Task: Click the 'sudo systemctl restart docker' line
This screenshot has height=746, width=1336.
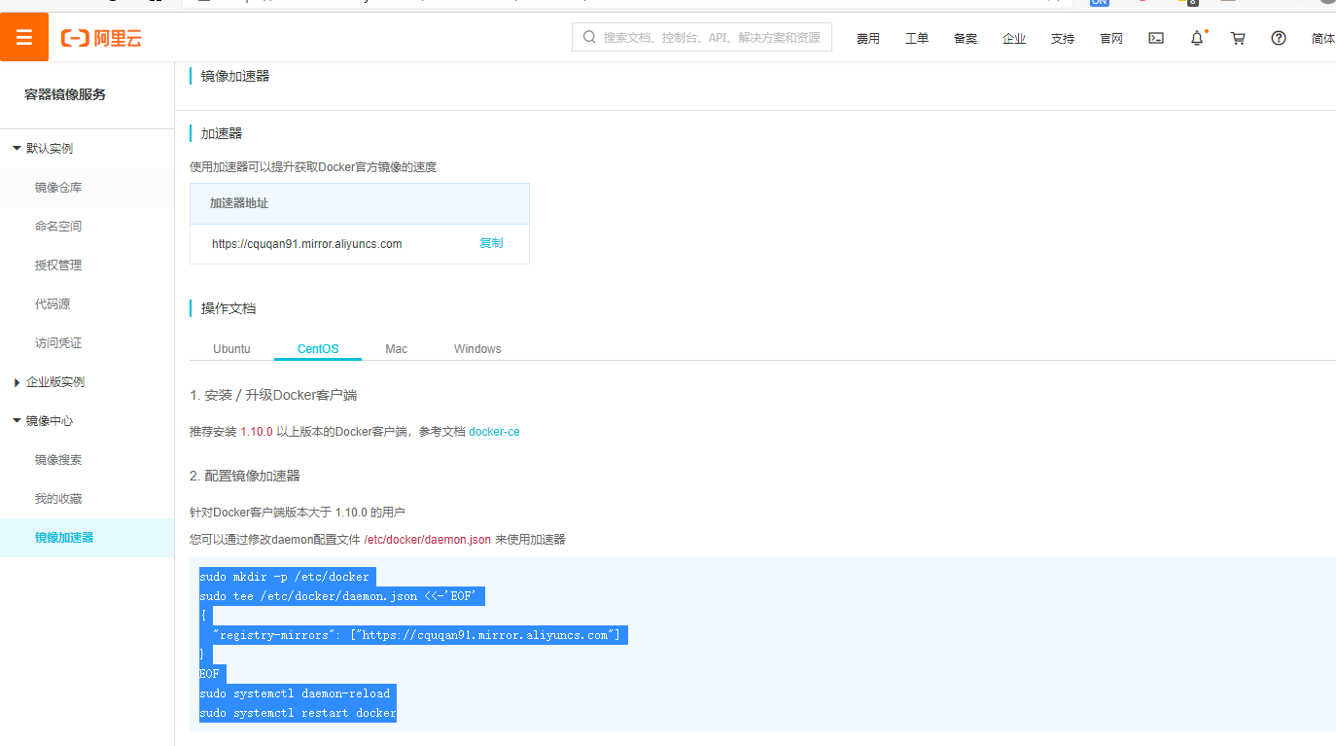Action: [299, 713]
